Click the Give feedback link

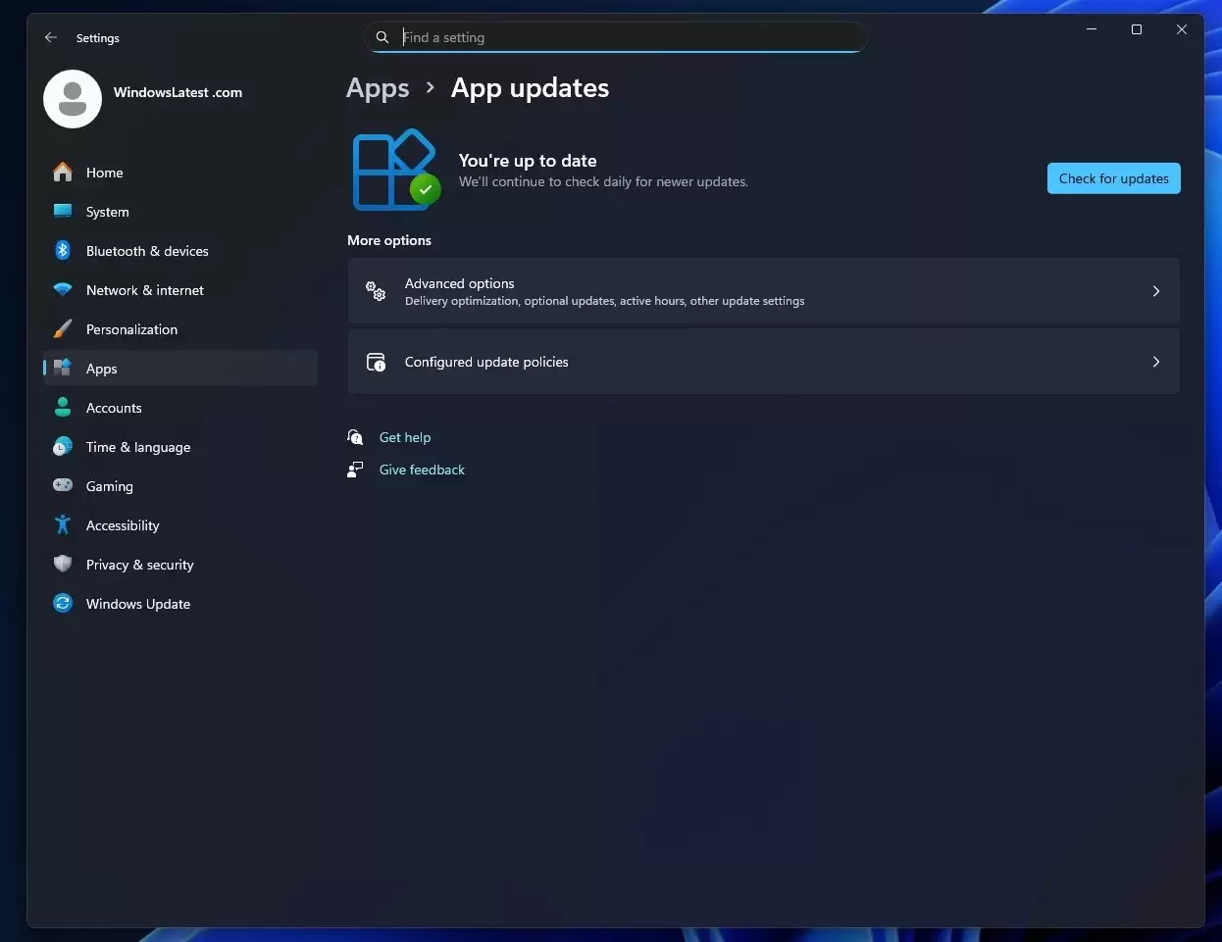422,470
